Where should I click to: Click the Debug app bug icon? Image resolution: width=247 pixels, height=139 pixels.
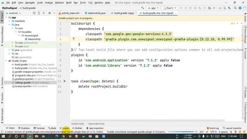pos(195,8)
